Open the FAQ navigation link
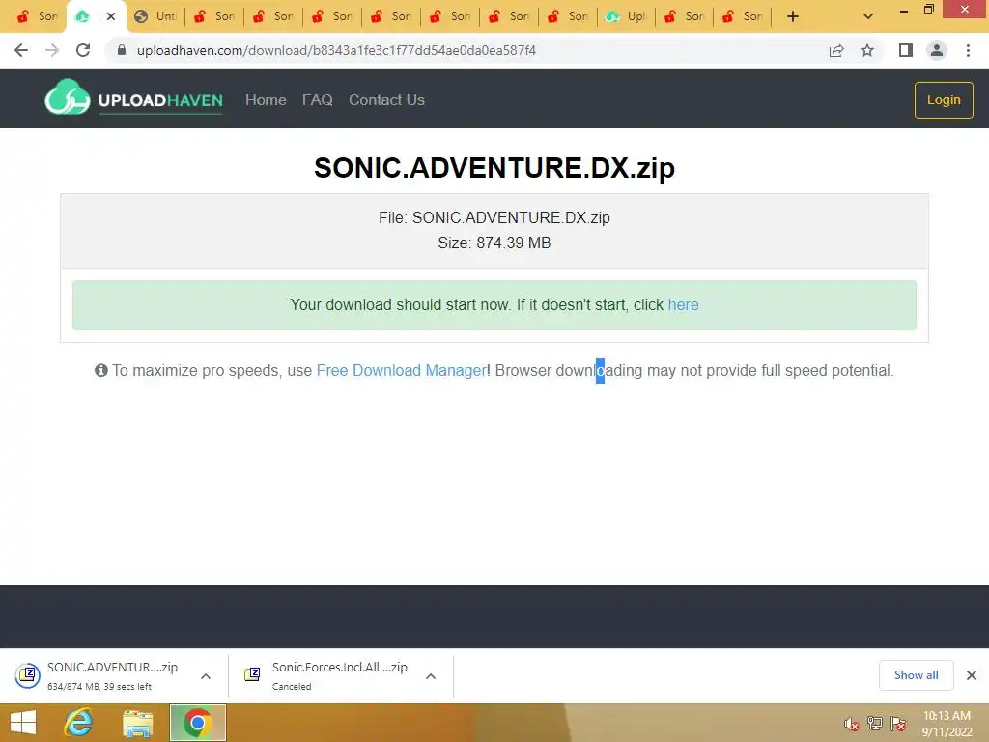Image resolution: width=989 pixels, height=742 pixels. 317,100
